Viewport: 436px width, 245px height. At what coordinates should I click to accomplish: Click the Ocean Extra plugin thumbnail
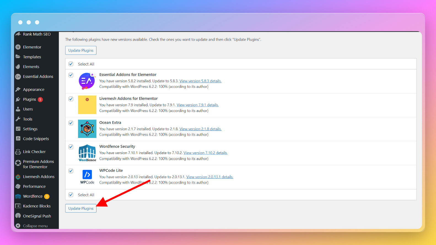tap(87, 129)
